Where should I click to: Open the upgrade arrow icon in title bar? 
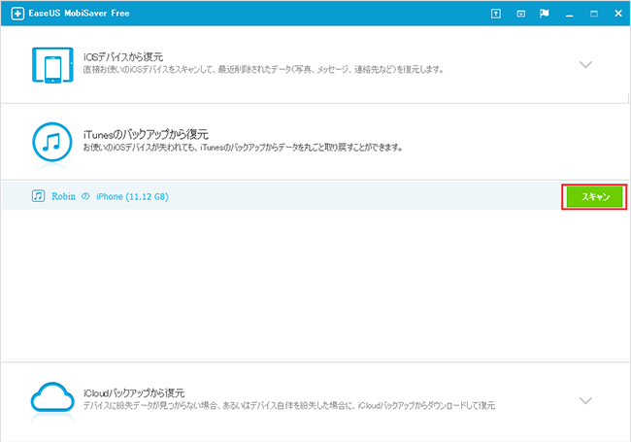coord(496,14)
